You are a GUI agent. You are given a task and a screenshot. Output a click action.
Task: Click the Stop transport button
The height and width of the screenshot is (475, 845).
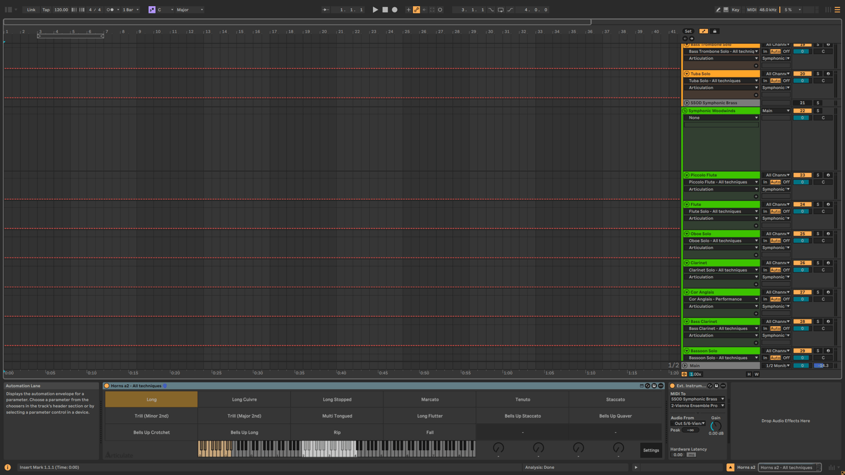pyautogui.click(x=385, y=10)
